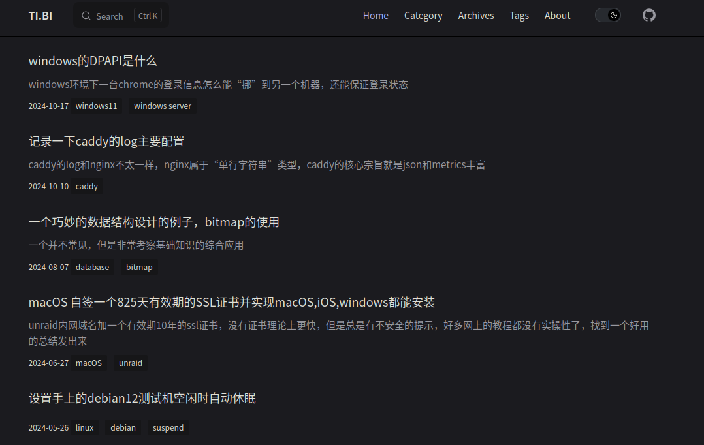The image size is (704, 445).
Task: Click the caddy的log和nginx summary text
Action: coord(257,164)
